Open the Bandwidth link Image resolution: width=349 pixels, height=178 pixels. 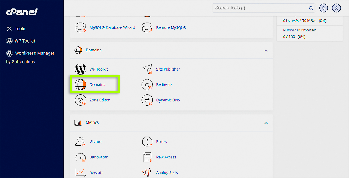tap(99, 157)
